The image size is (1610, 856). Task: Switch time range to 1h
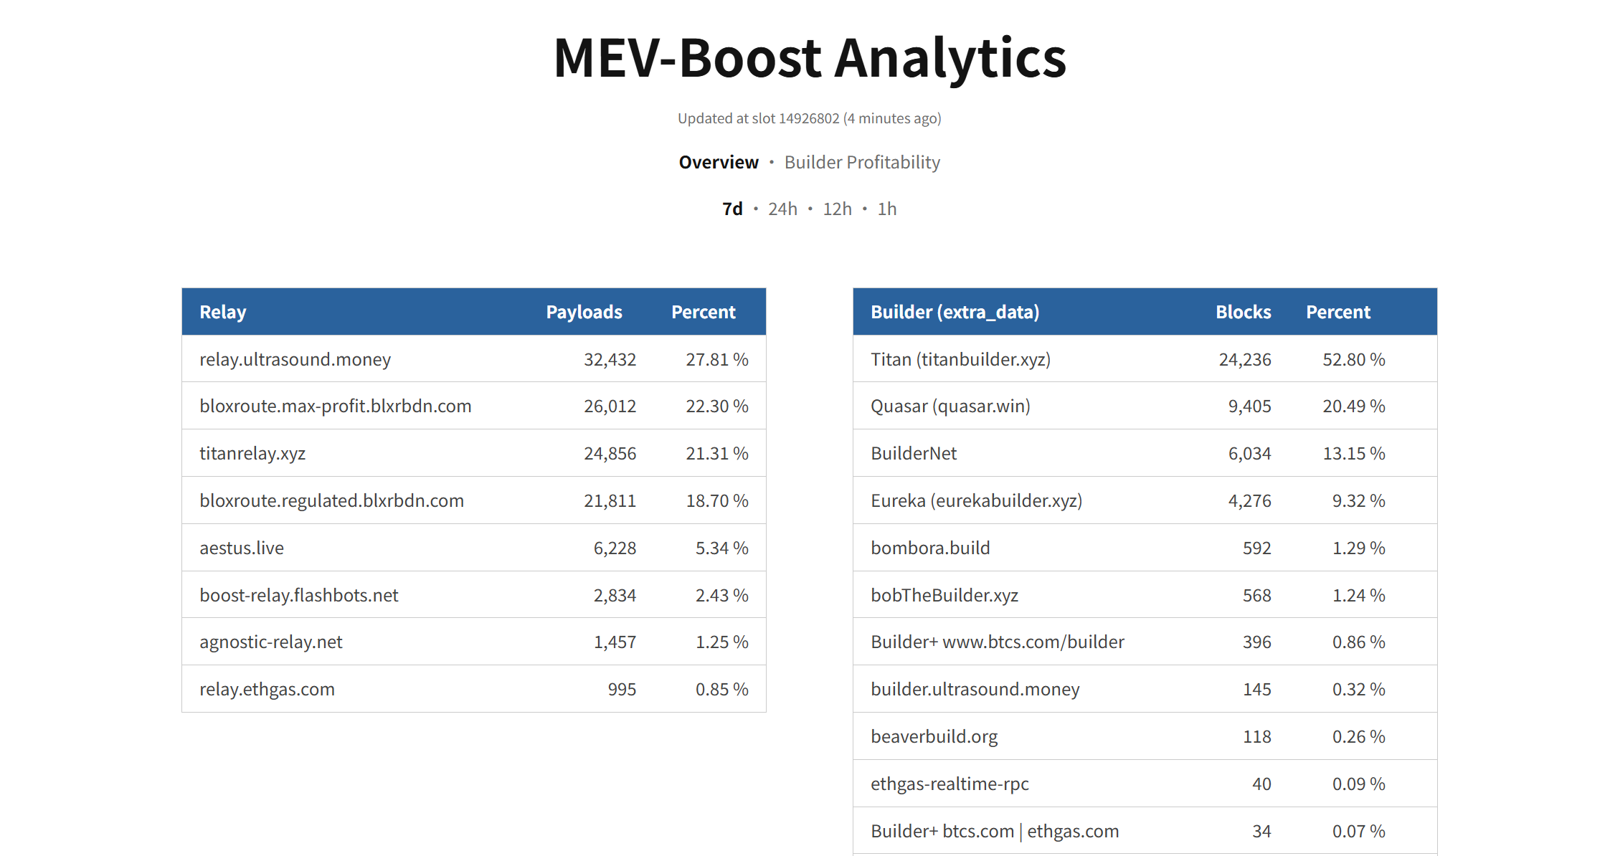click(887, 209)
